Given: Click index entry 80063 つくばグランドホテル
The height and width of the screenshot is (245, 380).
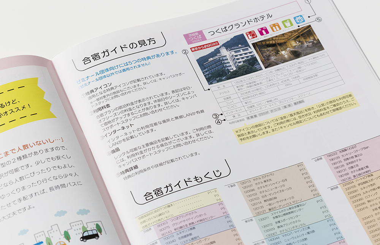Looking at the screenshot, I should tap(177, 219).
